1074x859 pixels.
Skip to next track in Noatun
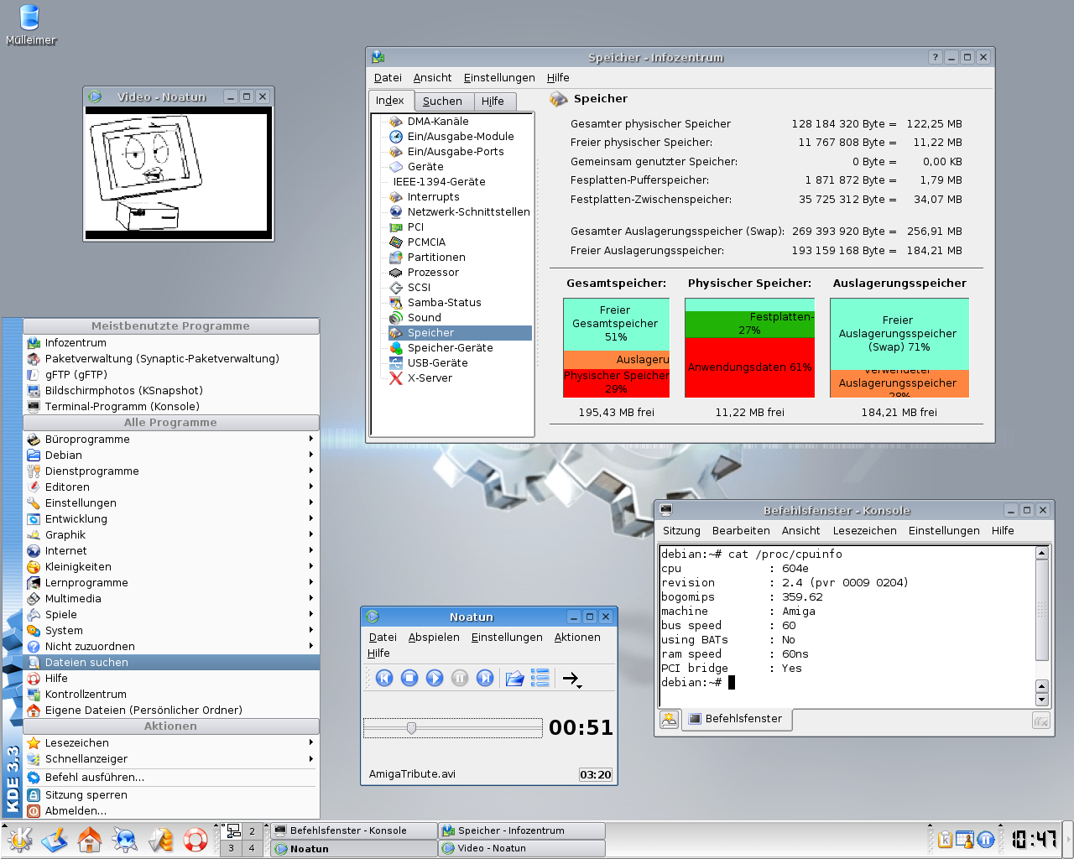(x=485, y=678)
